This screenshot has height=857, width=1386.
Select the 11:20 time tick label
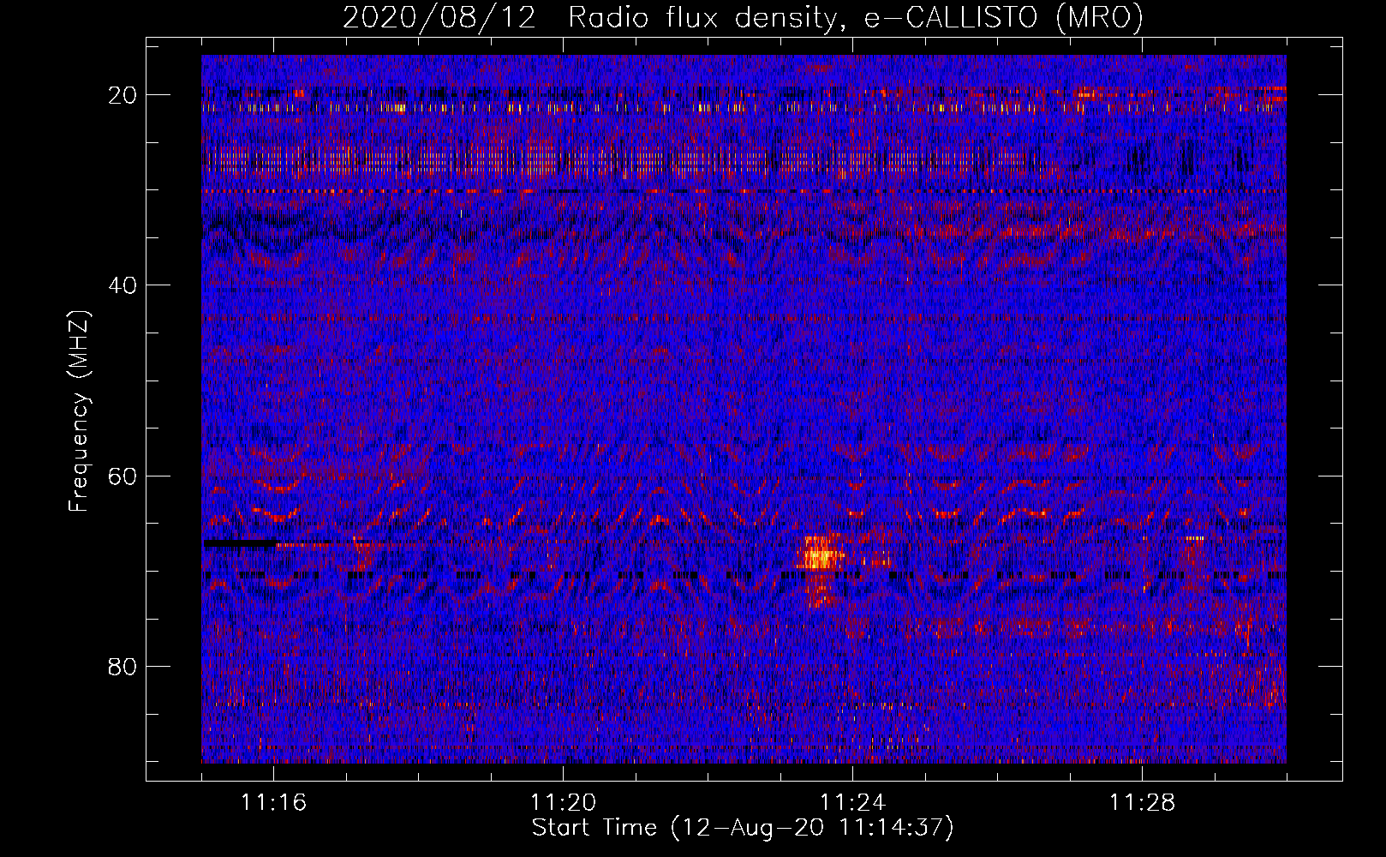click(563, 803)
